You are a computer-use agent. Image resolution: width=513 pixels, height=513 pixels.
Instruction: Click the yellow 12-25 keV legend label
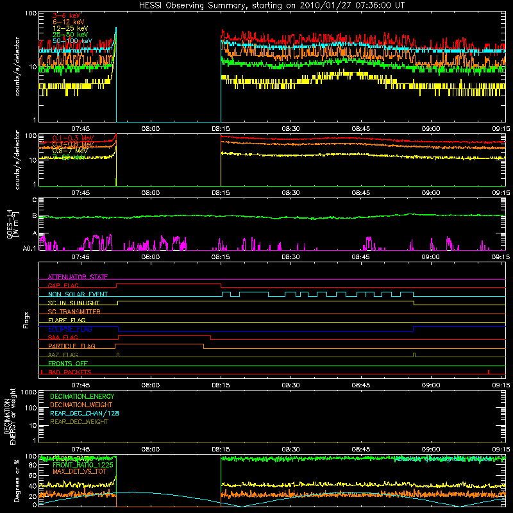[71, 28]
